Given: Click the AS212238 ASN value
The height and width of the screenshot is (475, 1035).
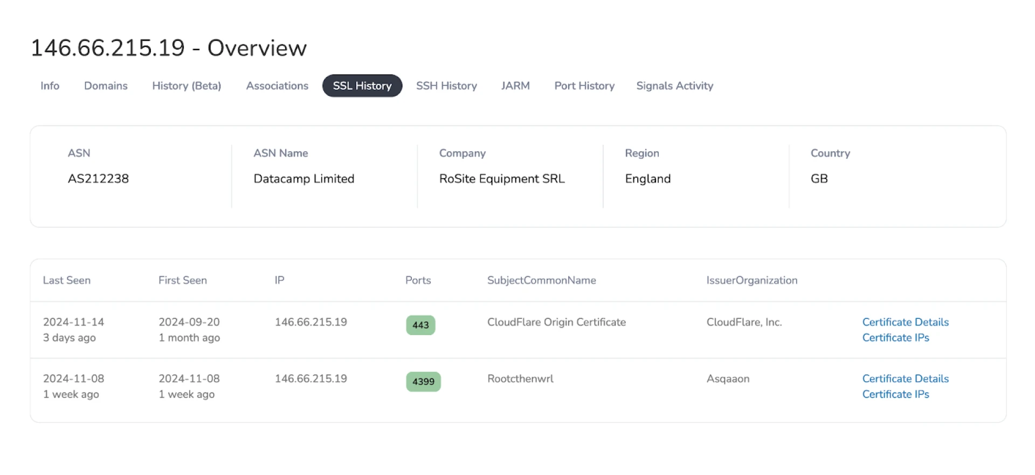Looking at the screenshot, I should point(98,179).
